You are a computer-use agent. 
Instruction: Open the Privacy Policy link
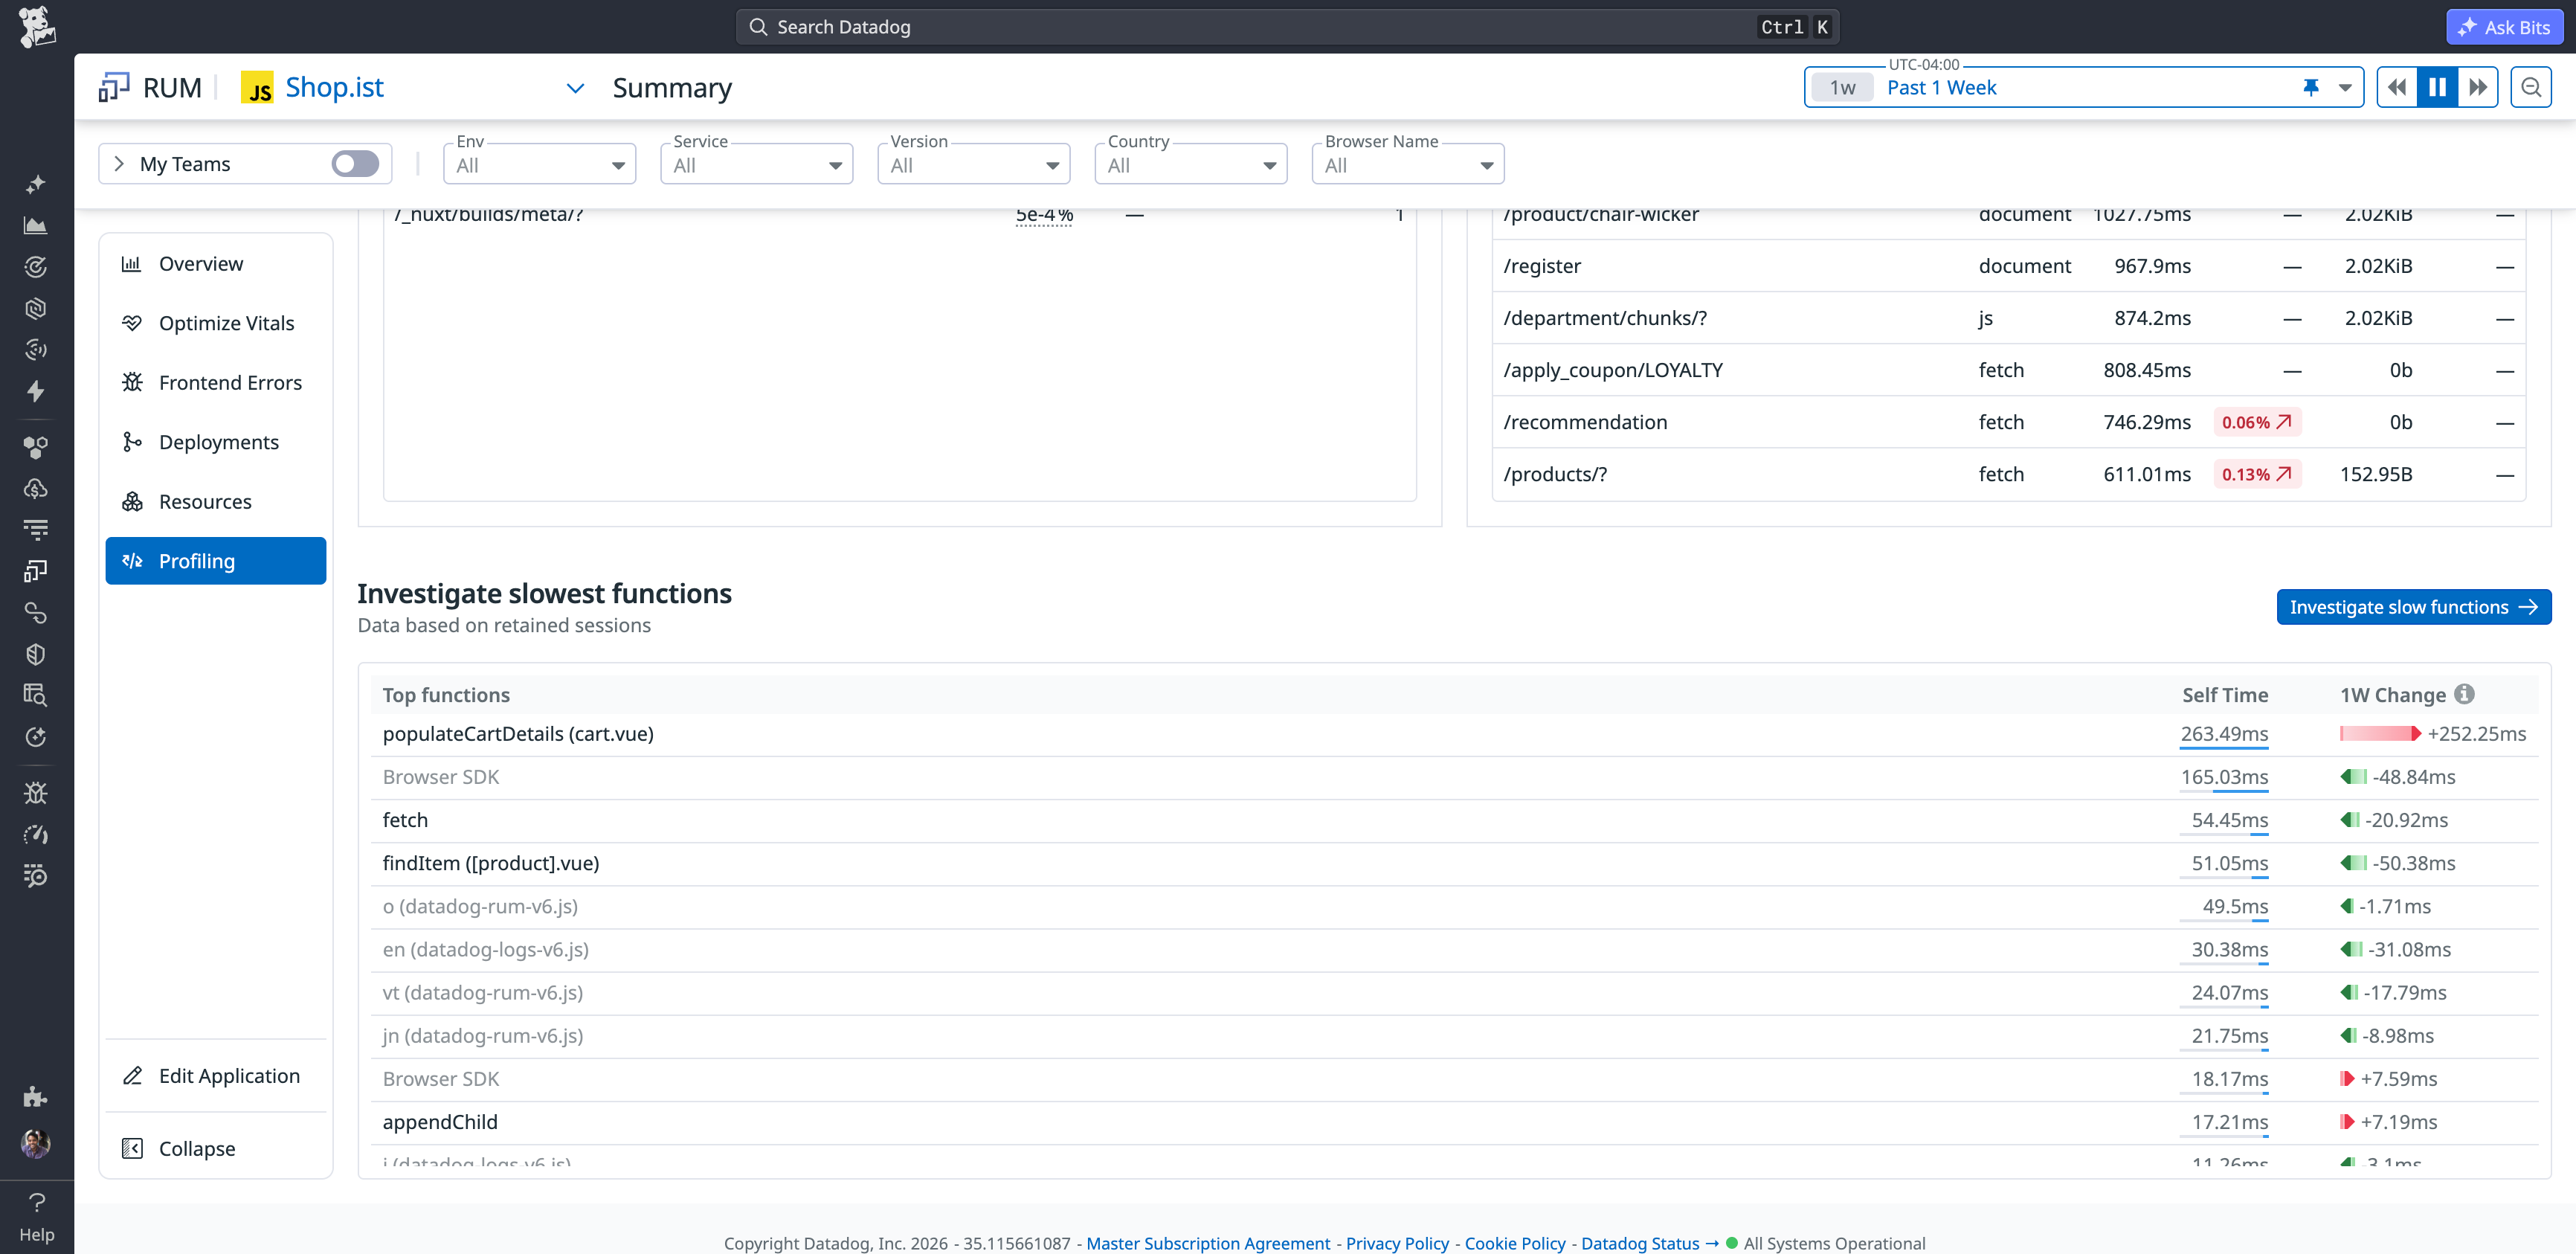coord(1397,1243)
